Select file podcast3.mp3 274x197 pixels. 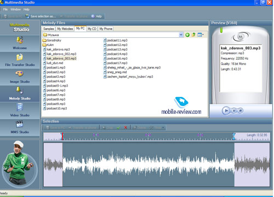point(54,77)
